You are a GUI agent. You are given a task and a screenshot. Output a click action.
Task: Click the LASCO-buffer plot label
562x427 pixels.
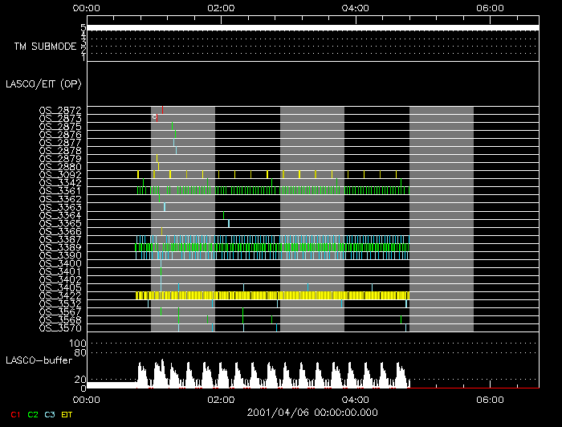coord(39,360)
